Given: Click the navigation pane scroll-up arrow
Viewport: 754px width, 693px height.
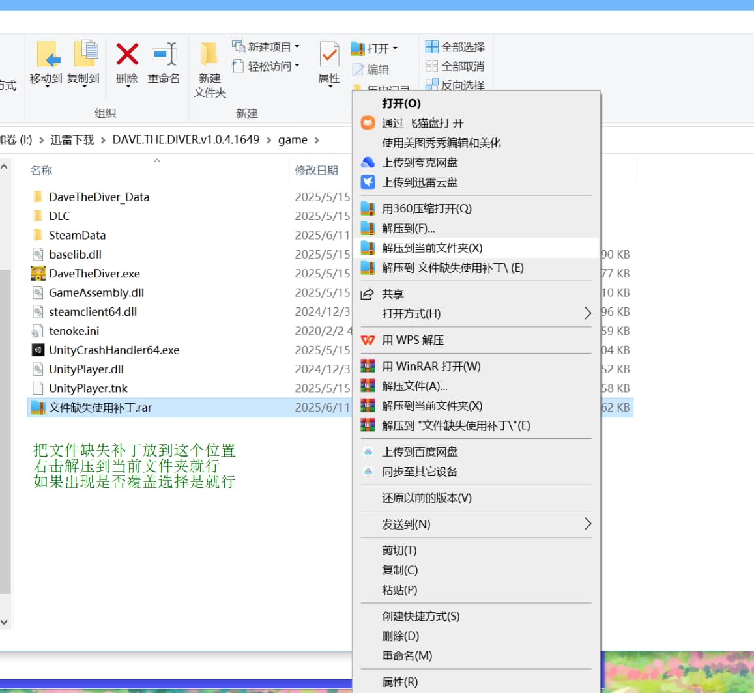Looking at the screenshot, I should (x=5, y=167).
